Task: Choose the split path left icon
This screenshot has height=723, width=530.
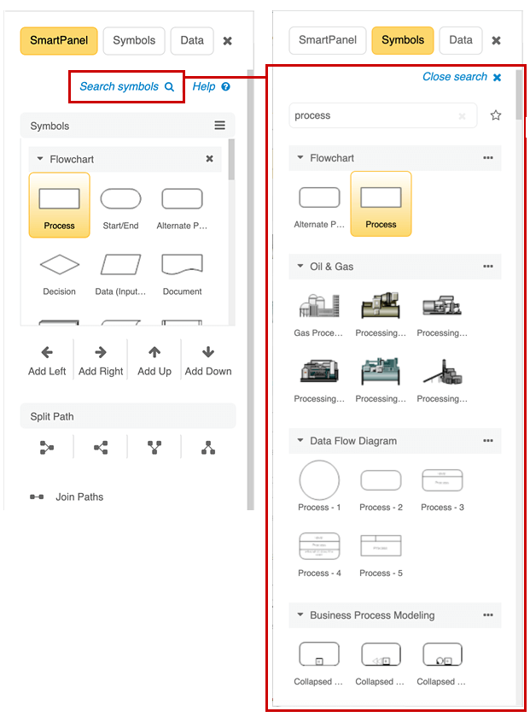Action: (x=101, y=447)
